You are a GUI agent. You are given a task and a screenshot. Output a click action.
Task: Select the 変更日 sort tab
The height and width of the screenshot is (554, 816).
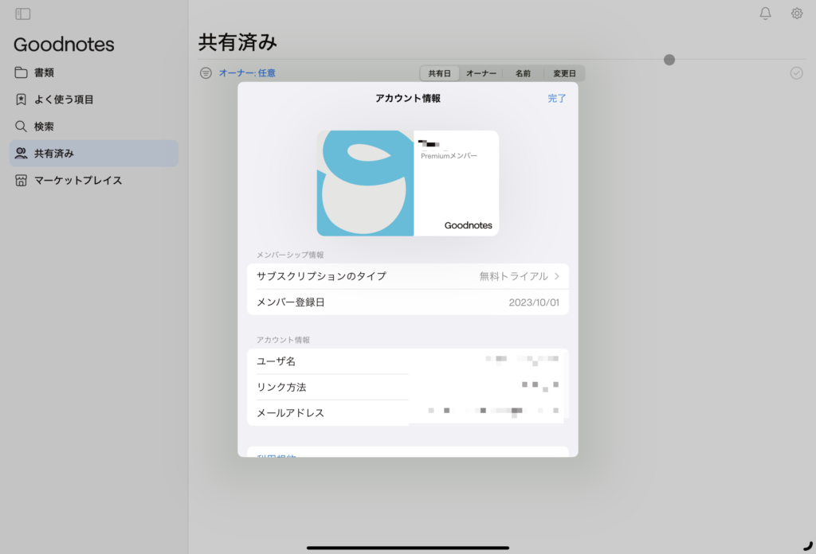[x=563, y=72]
